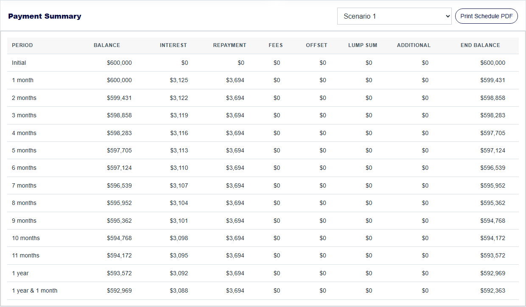This screenshot has height=307, width=526.
Task: Click end balance $597,705
Action: [493, 133]
